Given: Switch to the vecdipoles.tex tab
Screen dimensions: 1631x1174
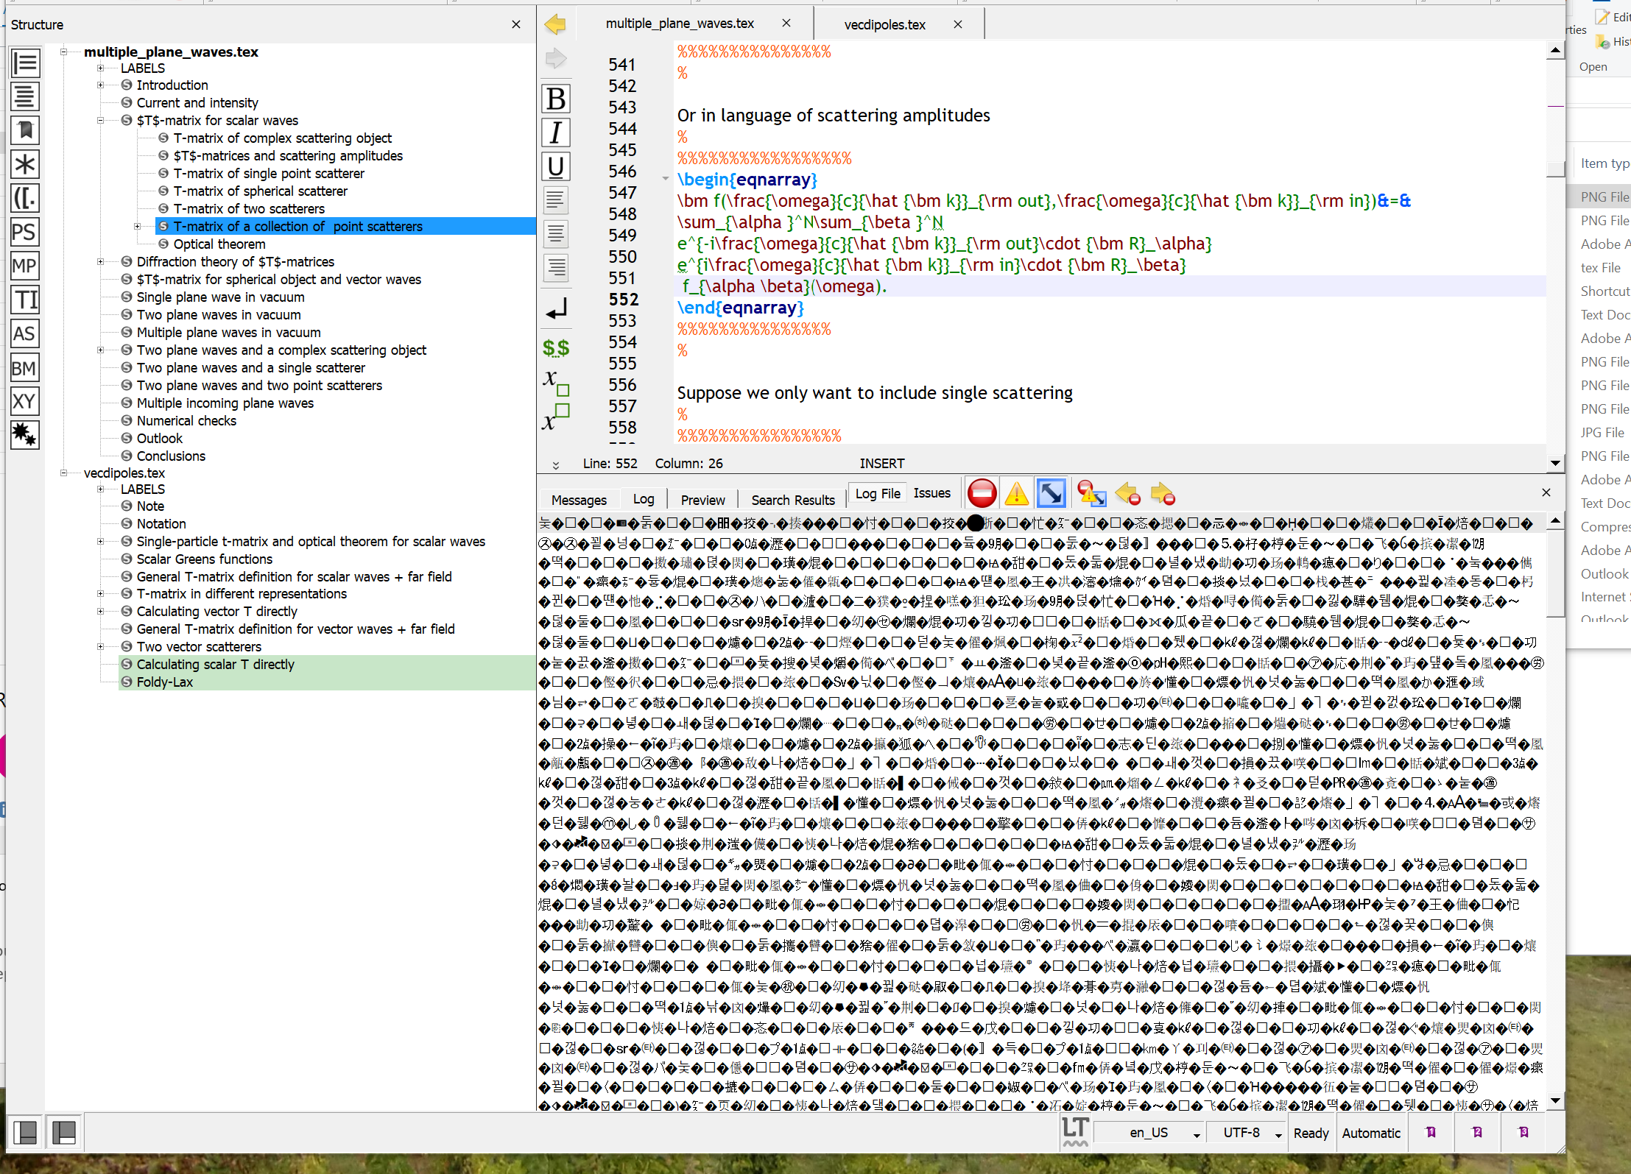Looking at the screenshot, I should coord(885,24).
